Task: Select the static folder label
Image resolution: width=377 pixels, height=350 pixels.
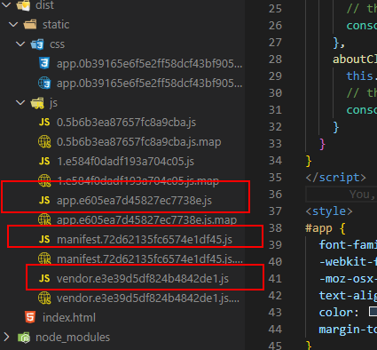Action: [56, 25]
